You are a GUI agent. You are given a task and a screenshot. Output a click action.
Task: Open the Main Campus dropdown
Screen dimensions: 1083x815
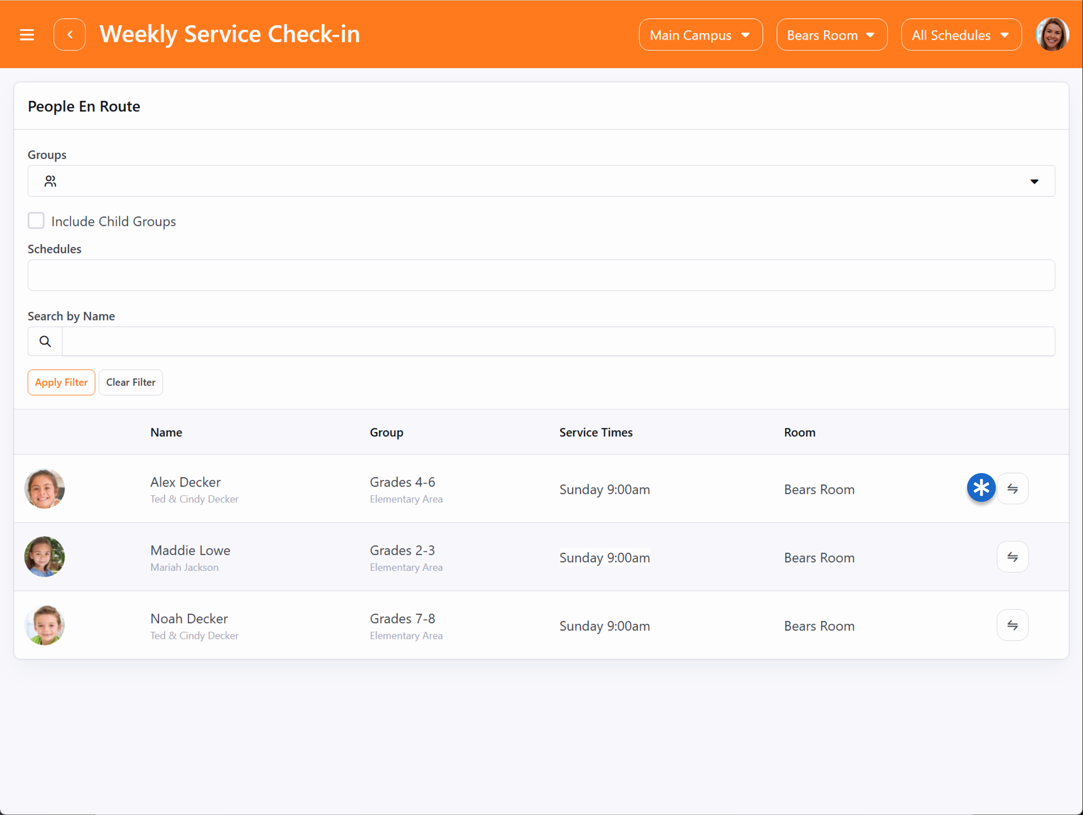[x=700, y=35]
